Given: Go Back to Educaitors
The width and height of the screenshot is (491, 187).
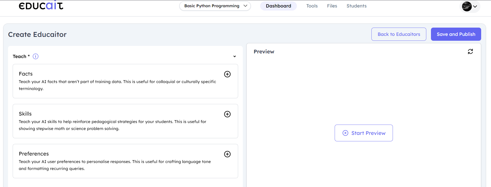Looking at the screenshot, I should click(399, 34).
